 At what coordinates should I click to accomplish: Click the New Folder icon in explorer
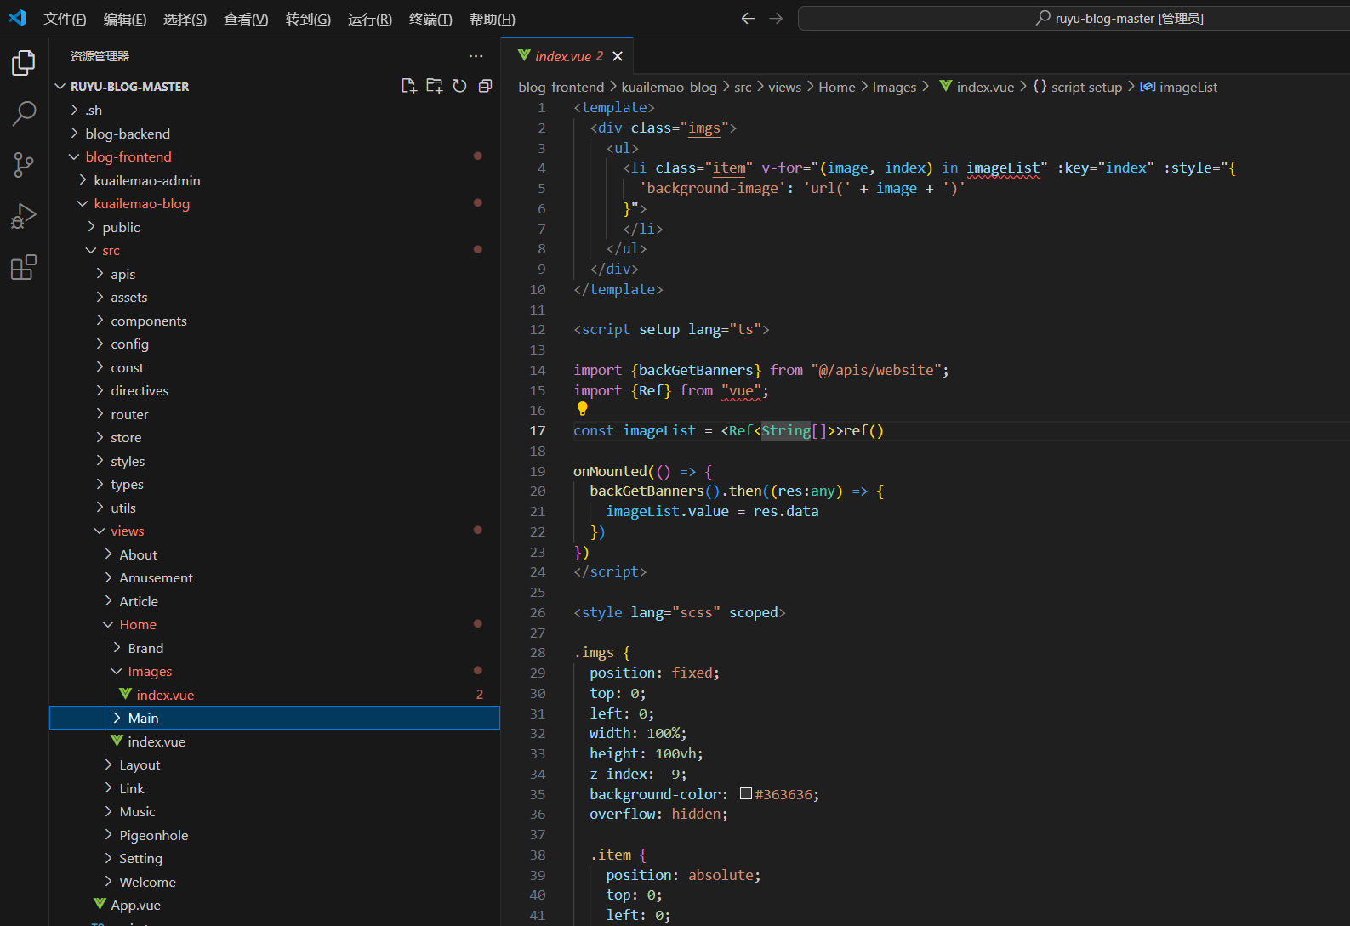click(435, 86)
